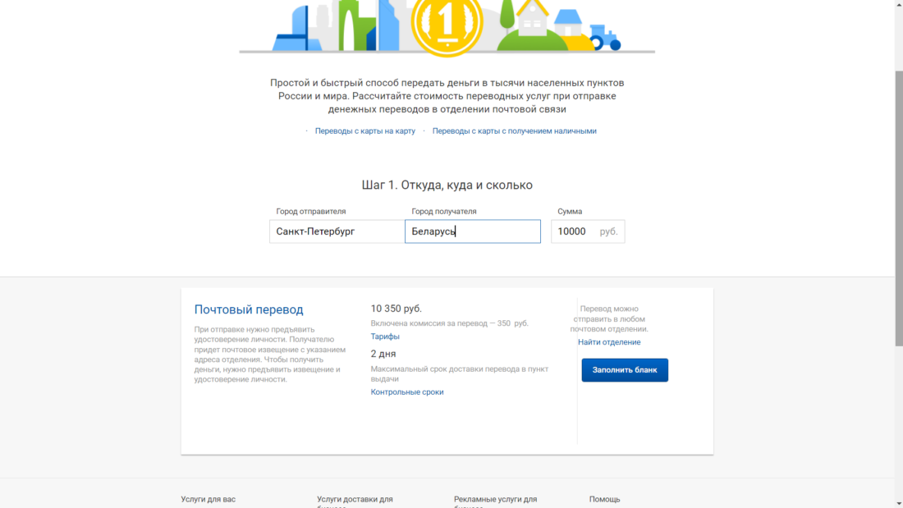
Task: Select the 'Сумма' amount field
Action: 576,231
